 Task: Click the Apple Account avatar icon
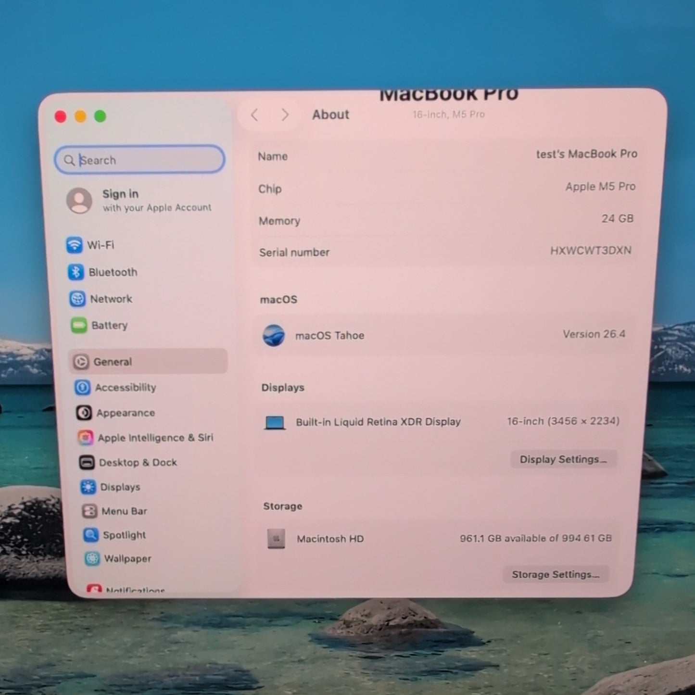[x=79, y=200]
